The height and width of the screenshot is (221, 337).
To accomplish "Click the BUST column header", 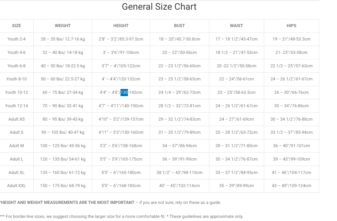I will 179,26.
